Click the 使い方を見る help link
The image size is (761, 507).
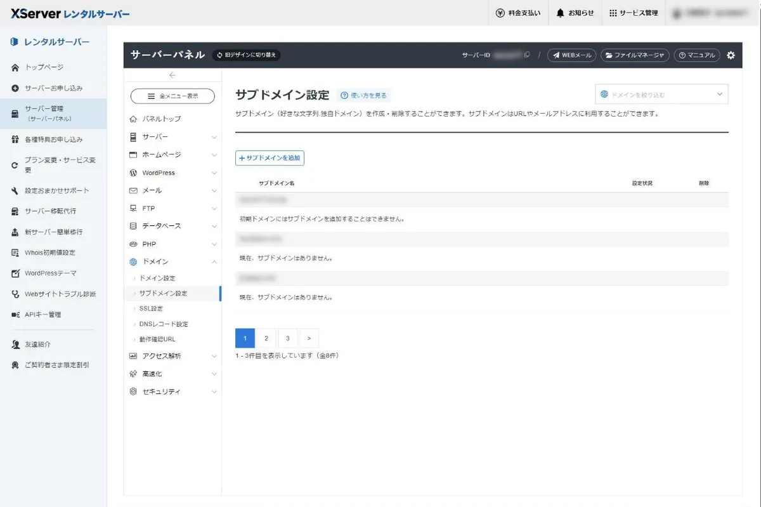(x=363, y=95)
